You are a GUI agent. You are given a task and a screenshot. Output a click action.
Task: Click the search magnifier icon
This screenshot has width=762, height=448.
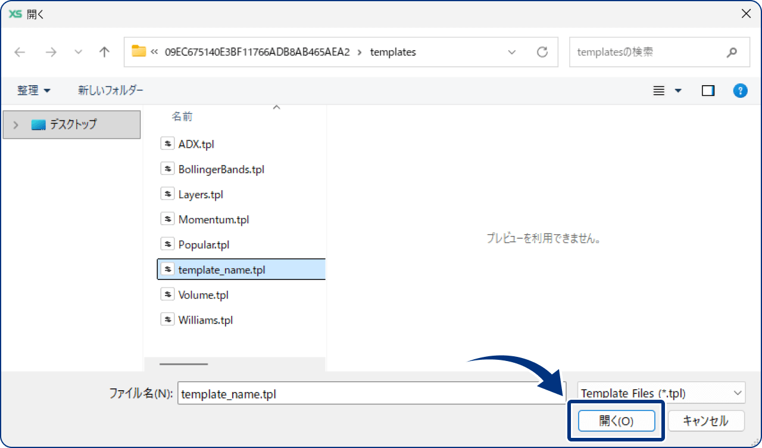tap(732, 52)
